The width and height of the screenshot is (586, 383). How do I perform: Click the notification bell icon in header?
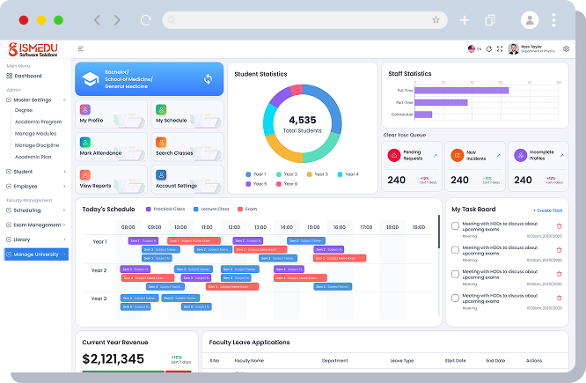tap(489, 49)
